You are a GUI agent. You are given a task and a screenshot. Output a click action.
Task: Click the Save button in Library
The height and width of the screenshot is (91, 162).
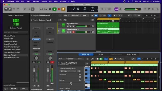pyautogui.click(x=24, y=89)
